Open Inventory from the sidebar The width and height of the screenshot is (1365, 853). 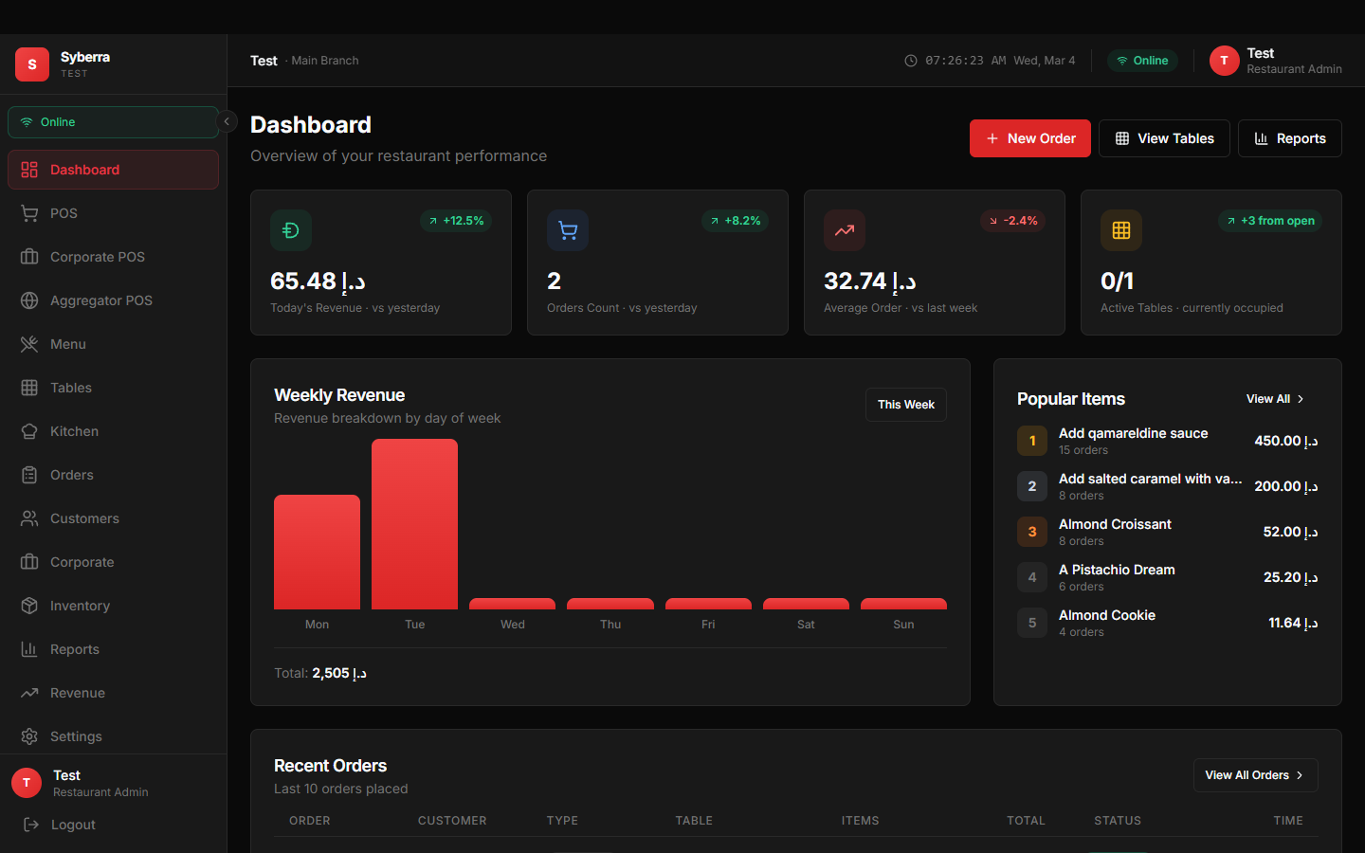pyautogui.click(x=78, y=606)
